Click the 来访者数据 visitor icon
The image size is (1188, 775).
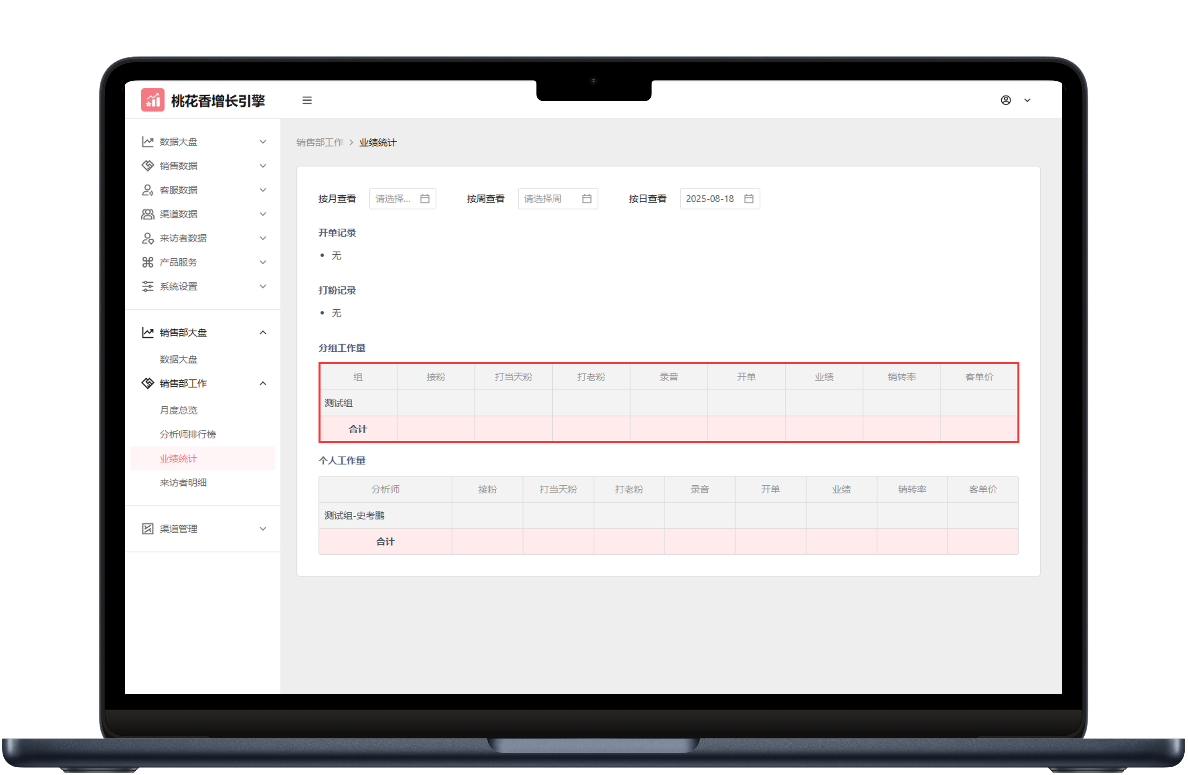coord(147,238)
